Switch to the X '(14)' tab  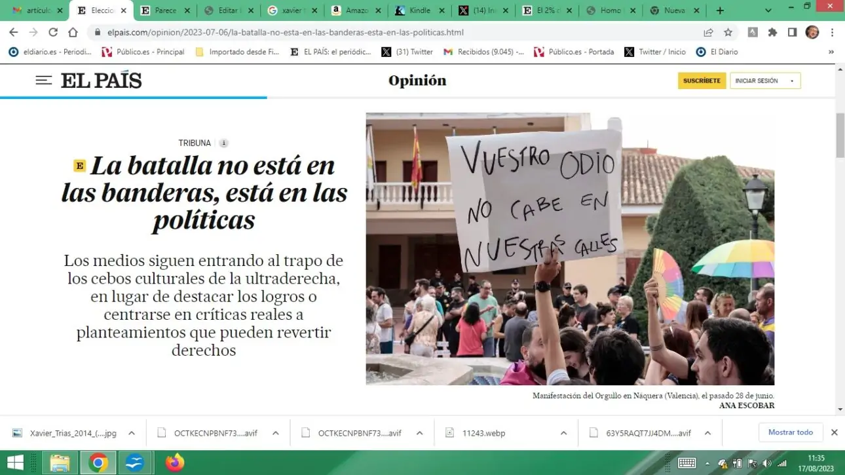click(x=483, y=10)
